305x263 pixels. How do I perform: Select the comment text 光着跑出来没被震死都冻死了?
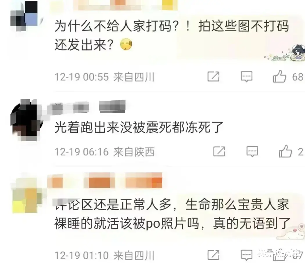pyautogui.click(x=139, y=127)
